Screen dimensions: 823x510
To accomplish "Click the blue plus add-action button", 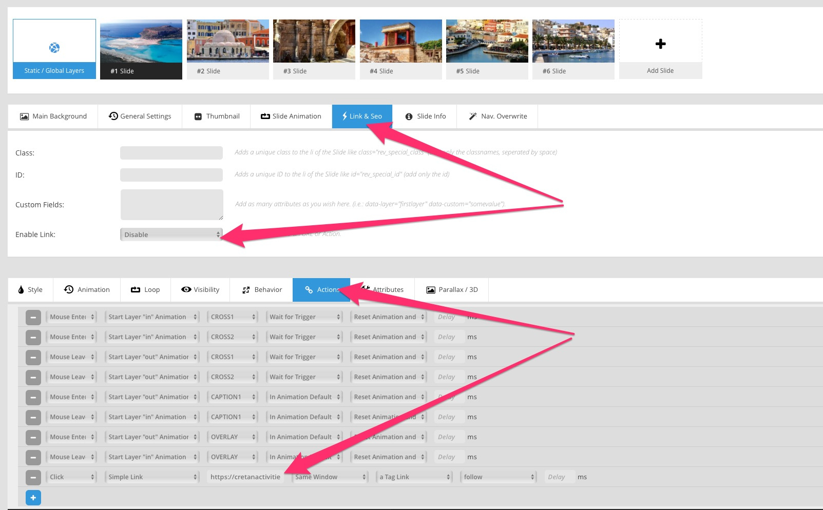I will pos(33,498).
